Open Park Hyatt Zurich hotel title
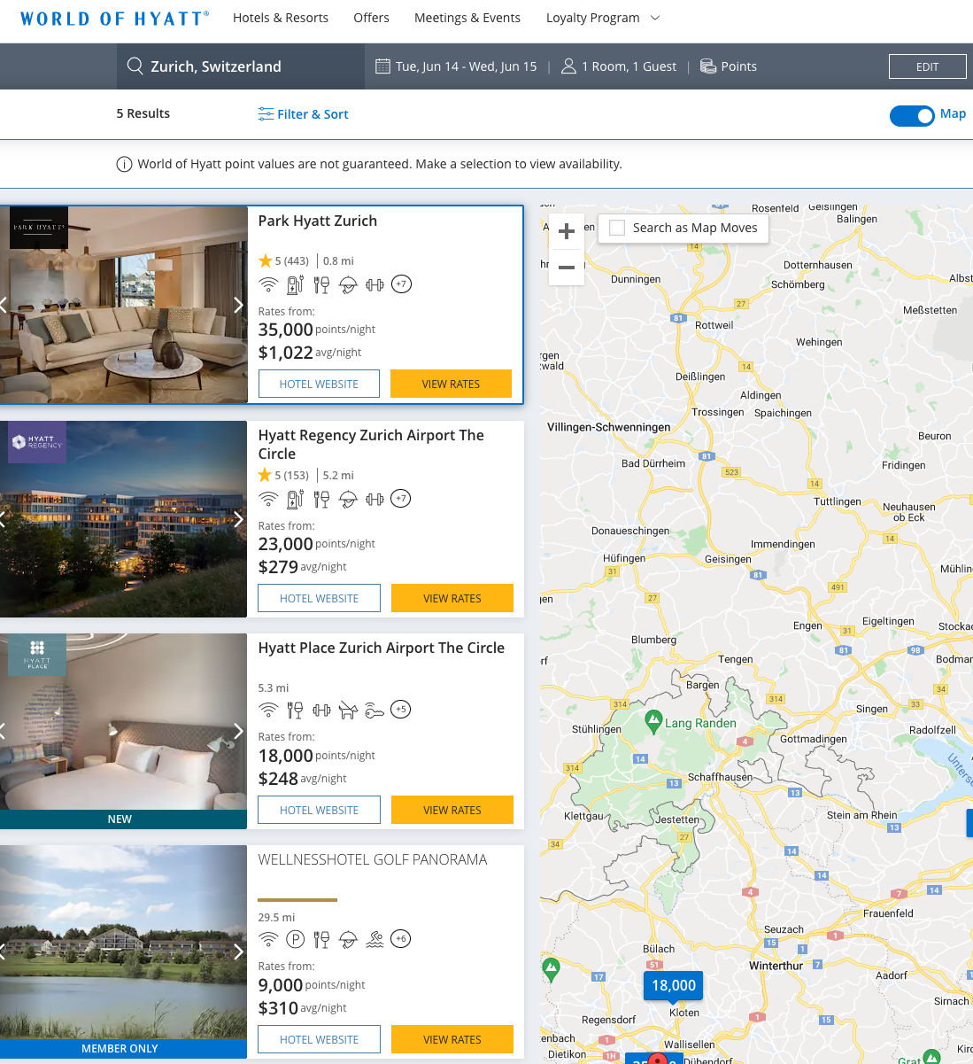Viewport: 973px width, 1064px height. click(x=318, y=221)
